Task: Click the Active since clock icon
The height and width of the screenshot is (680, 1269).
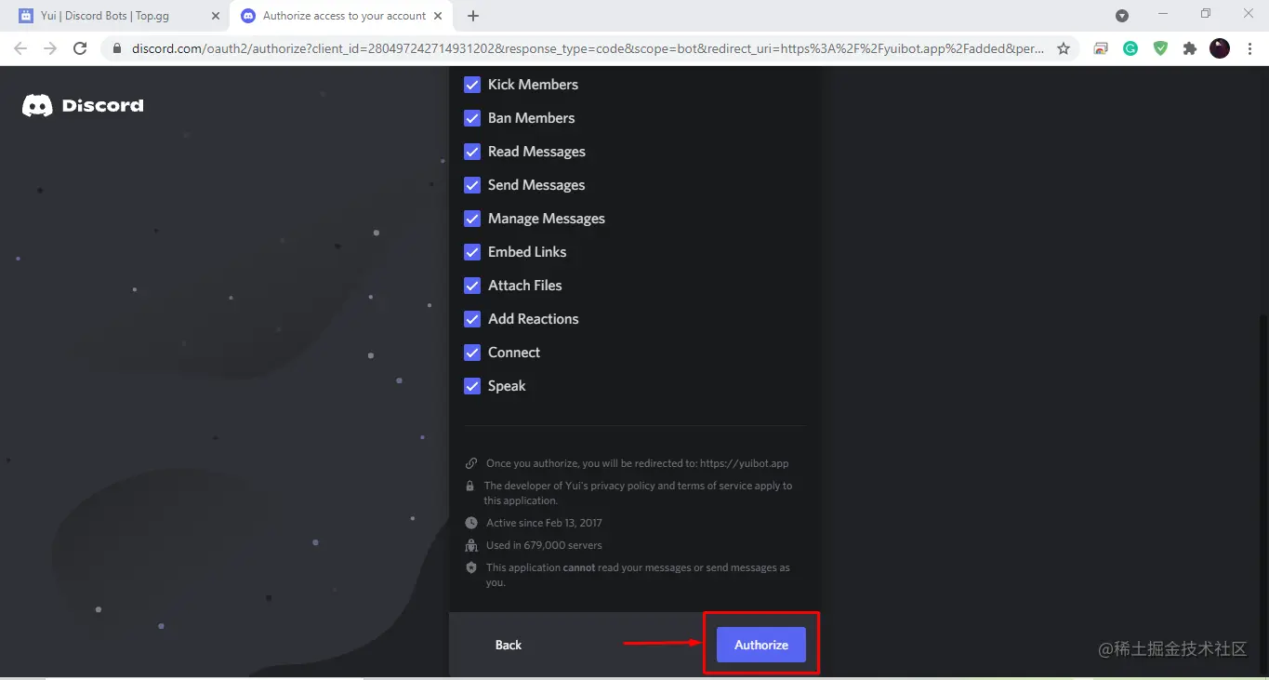Action: coord(471,523)
